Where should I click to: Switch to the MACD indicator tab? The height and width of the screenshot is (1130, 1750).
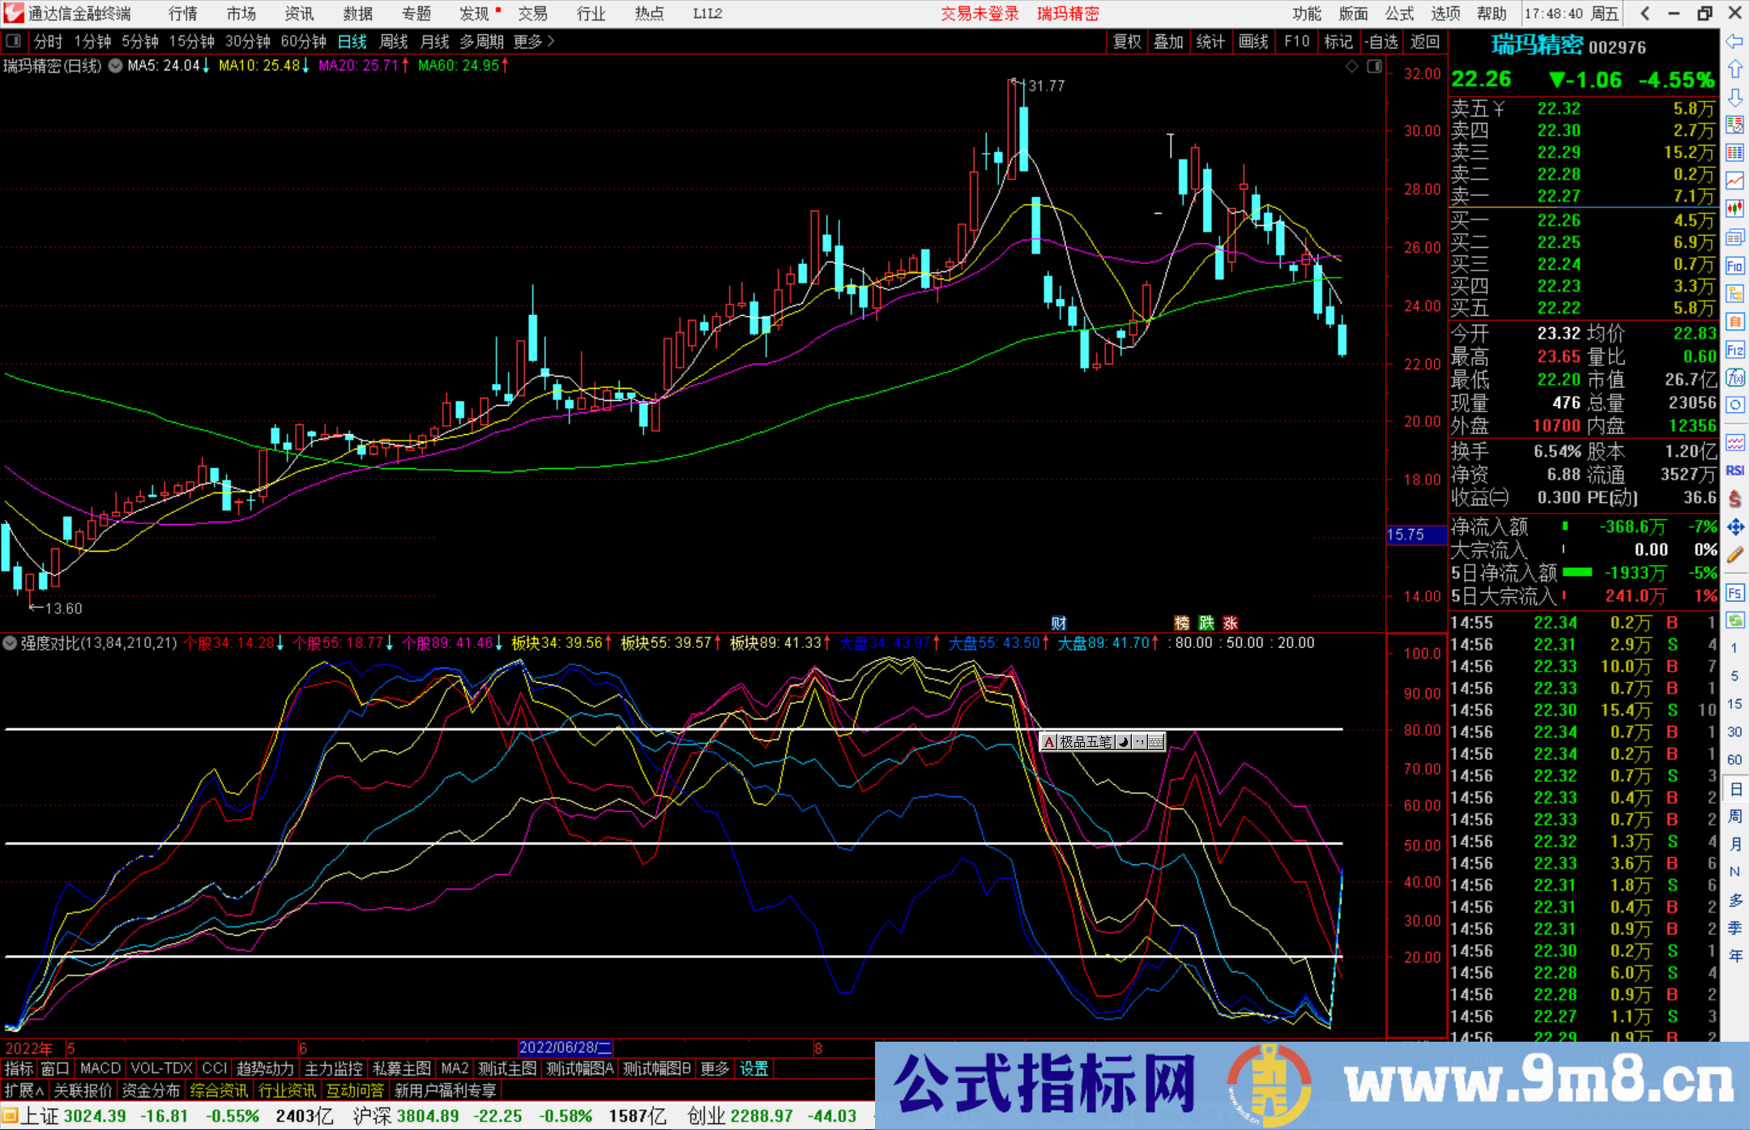click(100, 1068)
